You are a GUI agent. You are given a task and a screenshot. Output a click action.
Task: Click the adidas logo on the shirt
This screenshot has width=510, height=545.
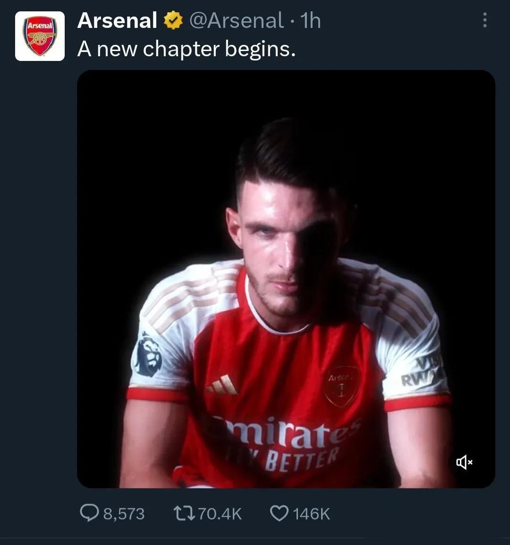222,385
